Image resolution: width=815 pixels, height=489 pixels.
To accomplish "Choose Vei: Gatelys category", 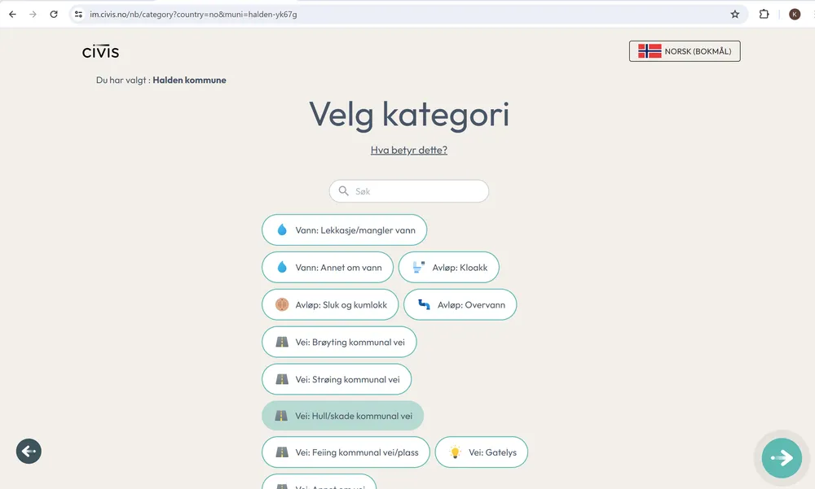I will pyautogui.click(x=481, y=452).
